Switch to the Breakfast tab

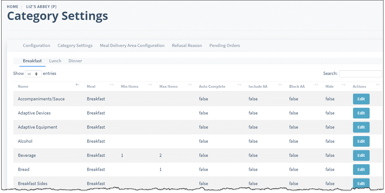point(32,61)
